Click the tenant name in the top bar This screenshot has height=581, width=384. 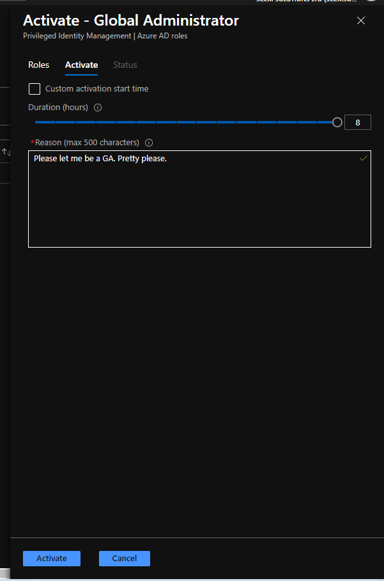coord(307,1)
